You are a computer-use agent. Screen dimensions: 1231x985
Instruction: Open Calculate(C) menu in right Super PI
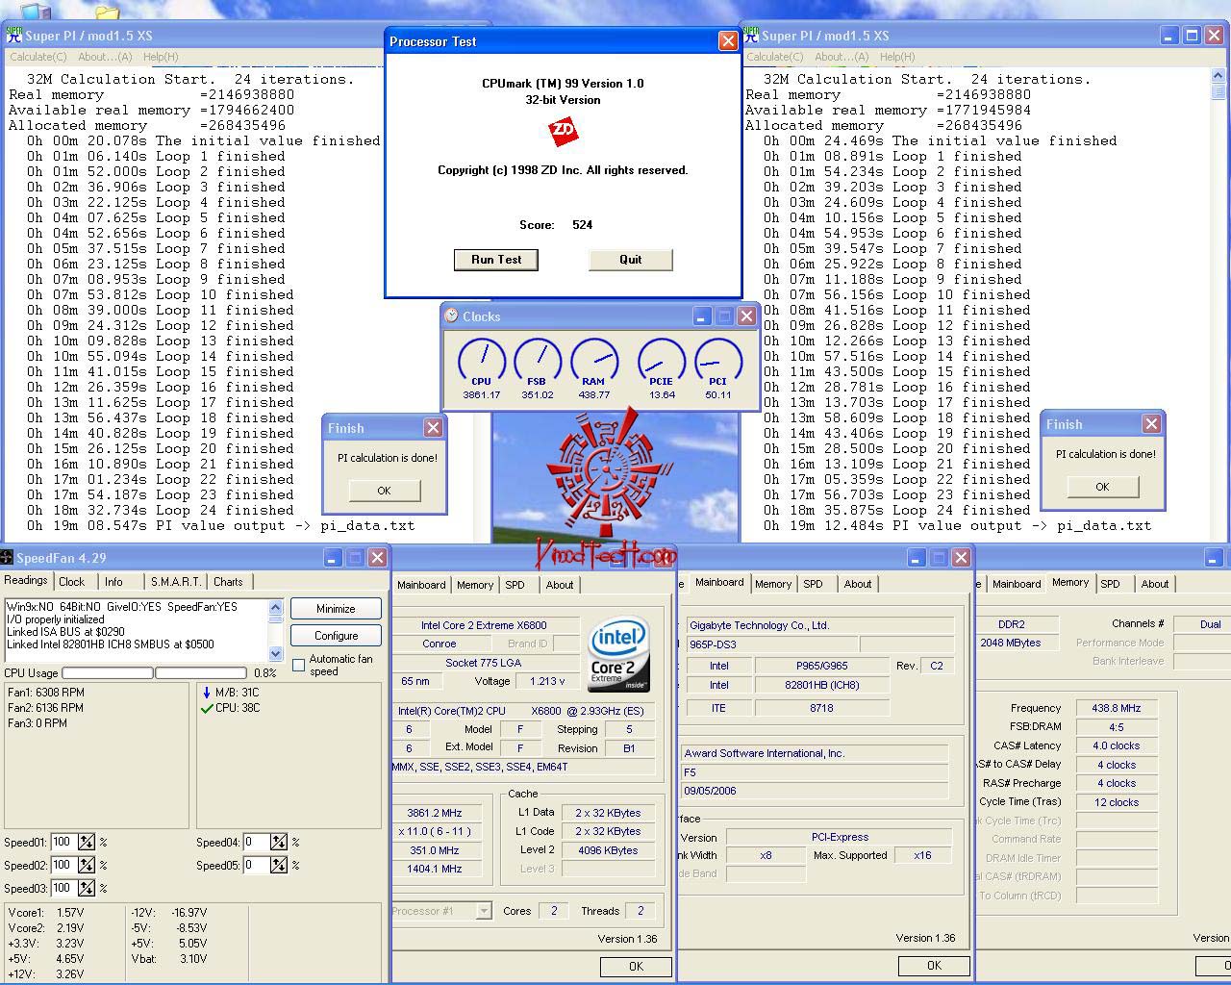pos(775,57)
